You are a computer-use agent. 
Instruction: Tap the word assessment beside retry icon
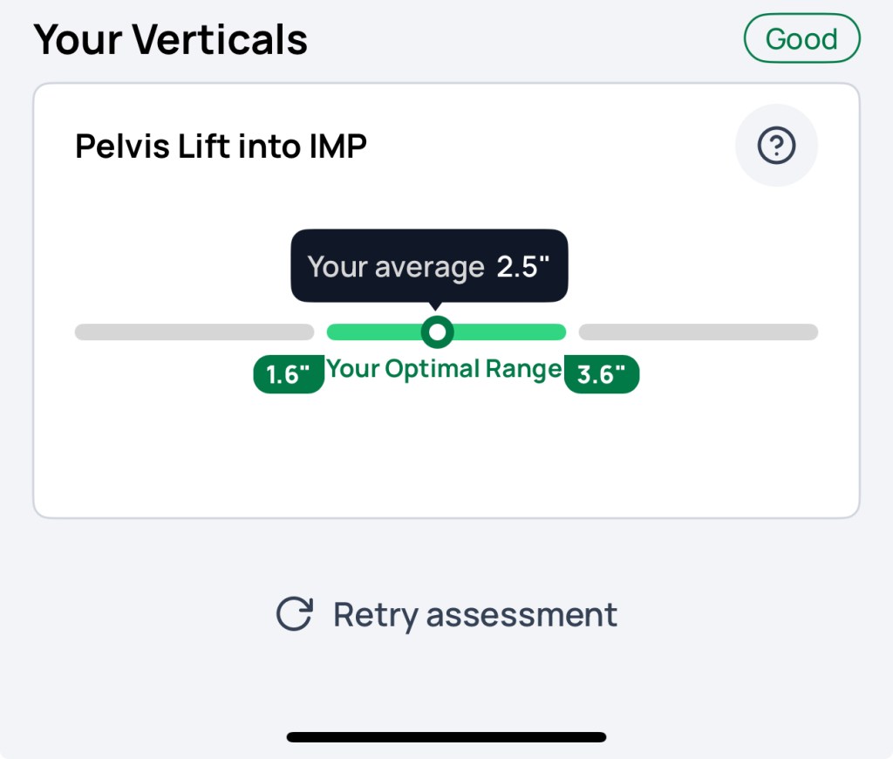(x=521, y=614)
